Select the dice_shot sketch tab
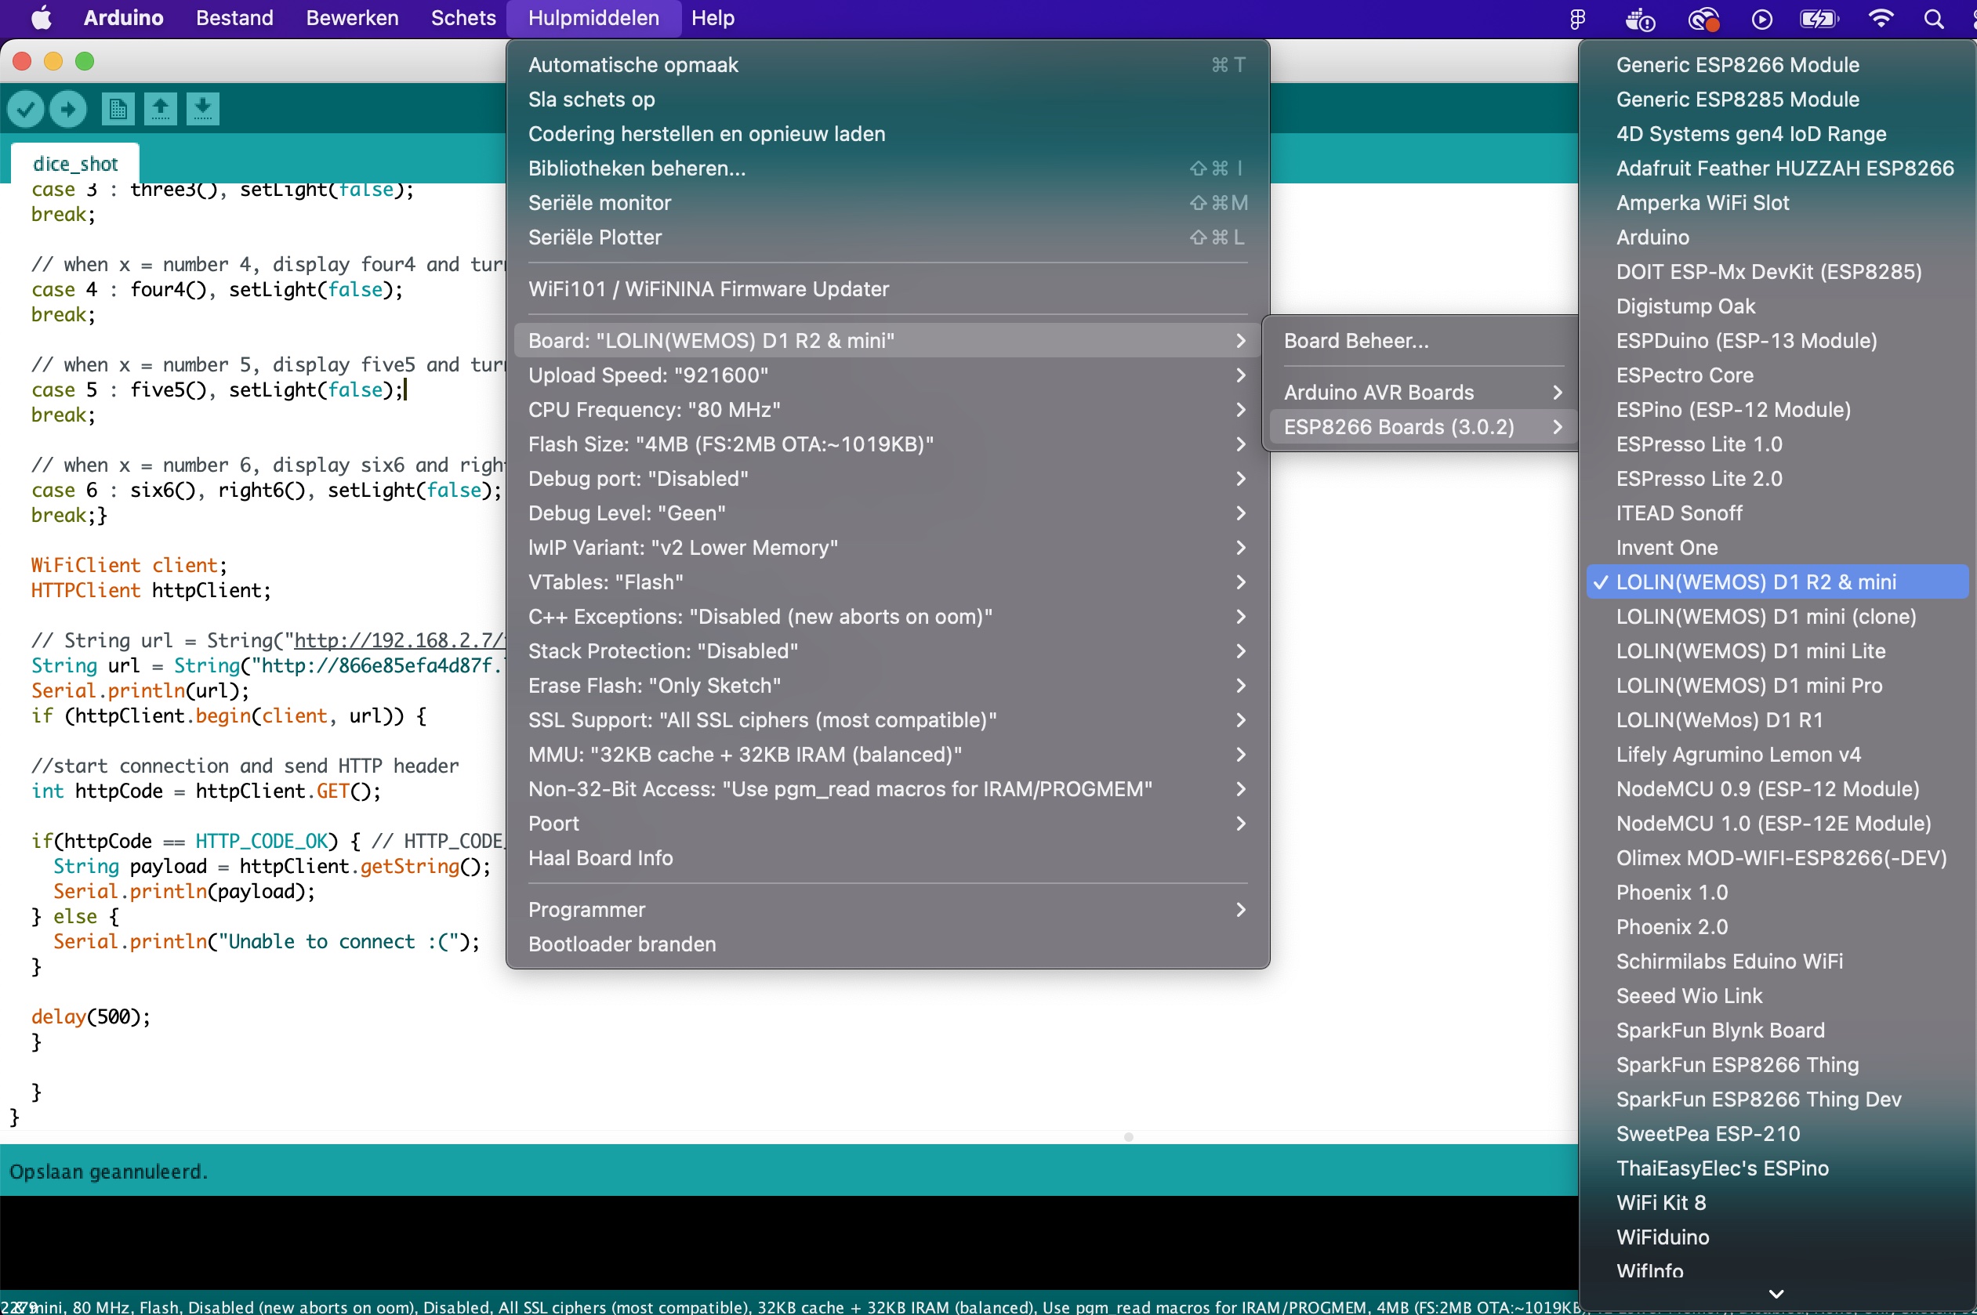Screen dimensions: 1977x1315 click(x=75, y=164)
